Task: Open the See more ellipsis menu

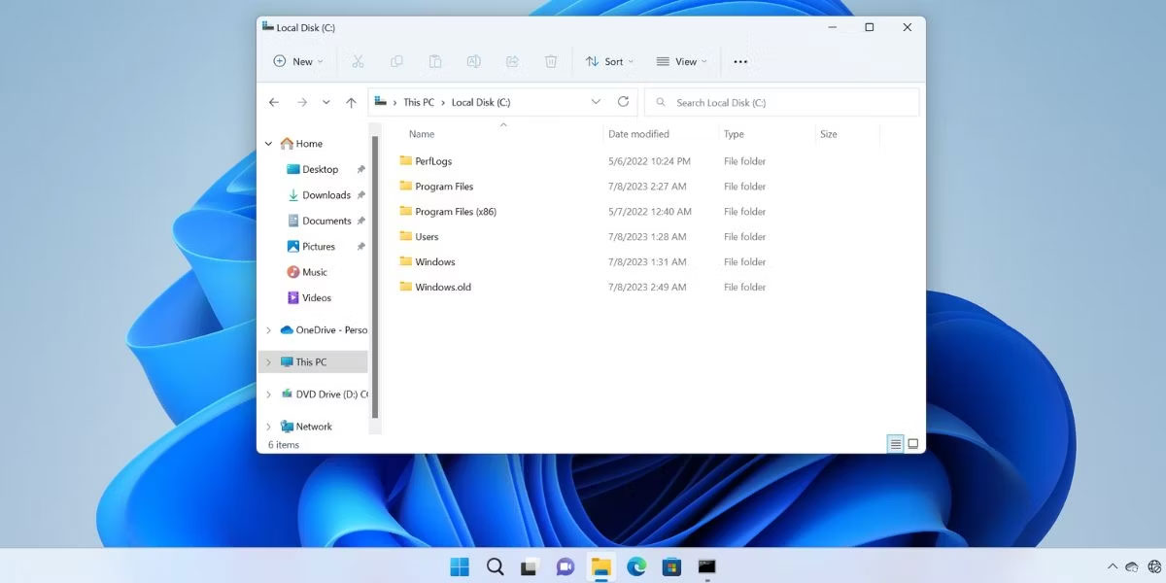Action: pos(740,61)
